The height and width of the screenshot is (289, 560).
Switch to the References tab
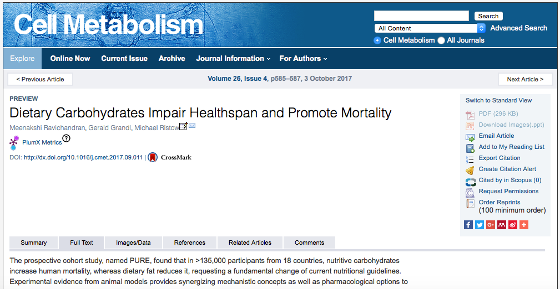[190, 242]
